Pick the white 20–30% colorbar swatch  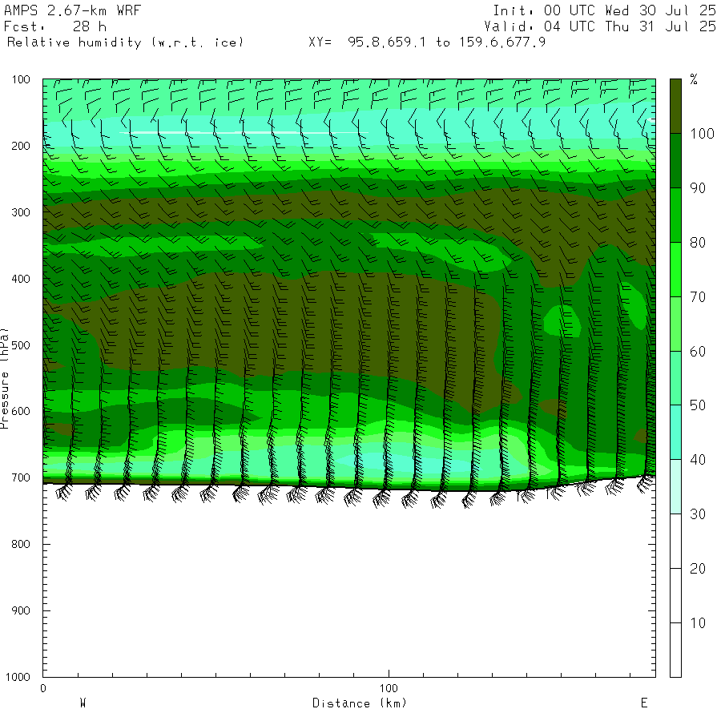click(675, 541)
